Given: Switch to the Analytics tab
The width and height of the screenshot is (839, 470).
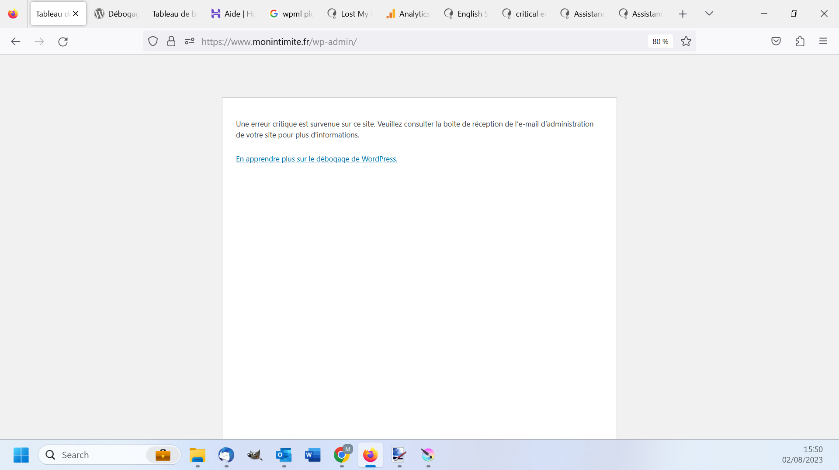Looking at the screenshot, I should pos(408,14).
